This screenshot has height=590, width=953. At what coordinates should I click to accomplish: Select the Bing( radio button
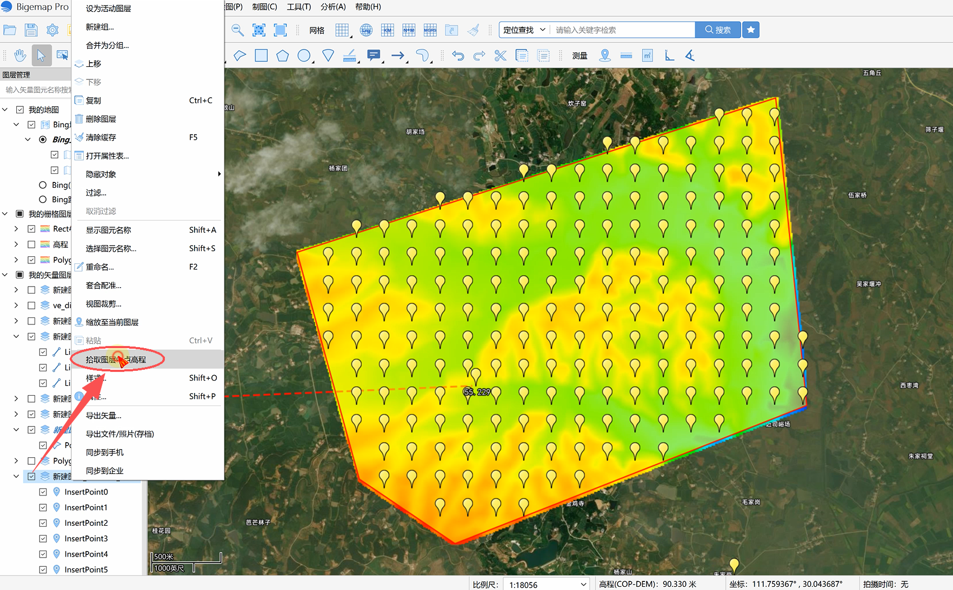point(43,185)
